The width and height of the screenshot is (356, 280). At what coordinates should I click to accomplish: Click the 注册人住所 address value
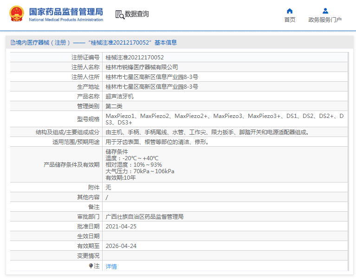(152, 77)
